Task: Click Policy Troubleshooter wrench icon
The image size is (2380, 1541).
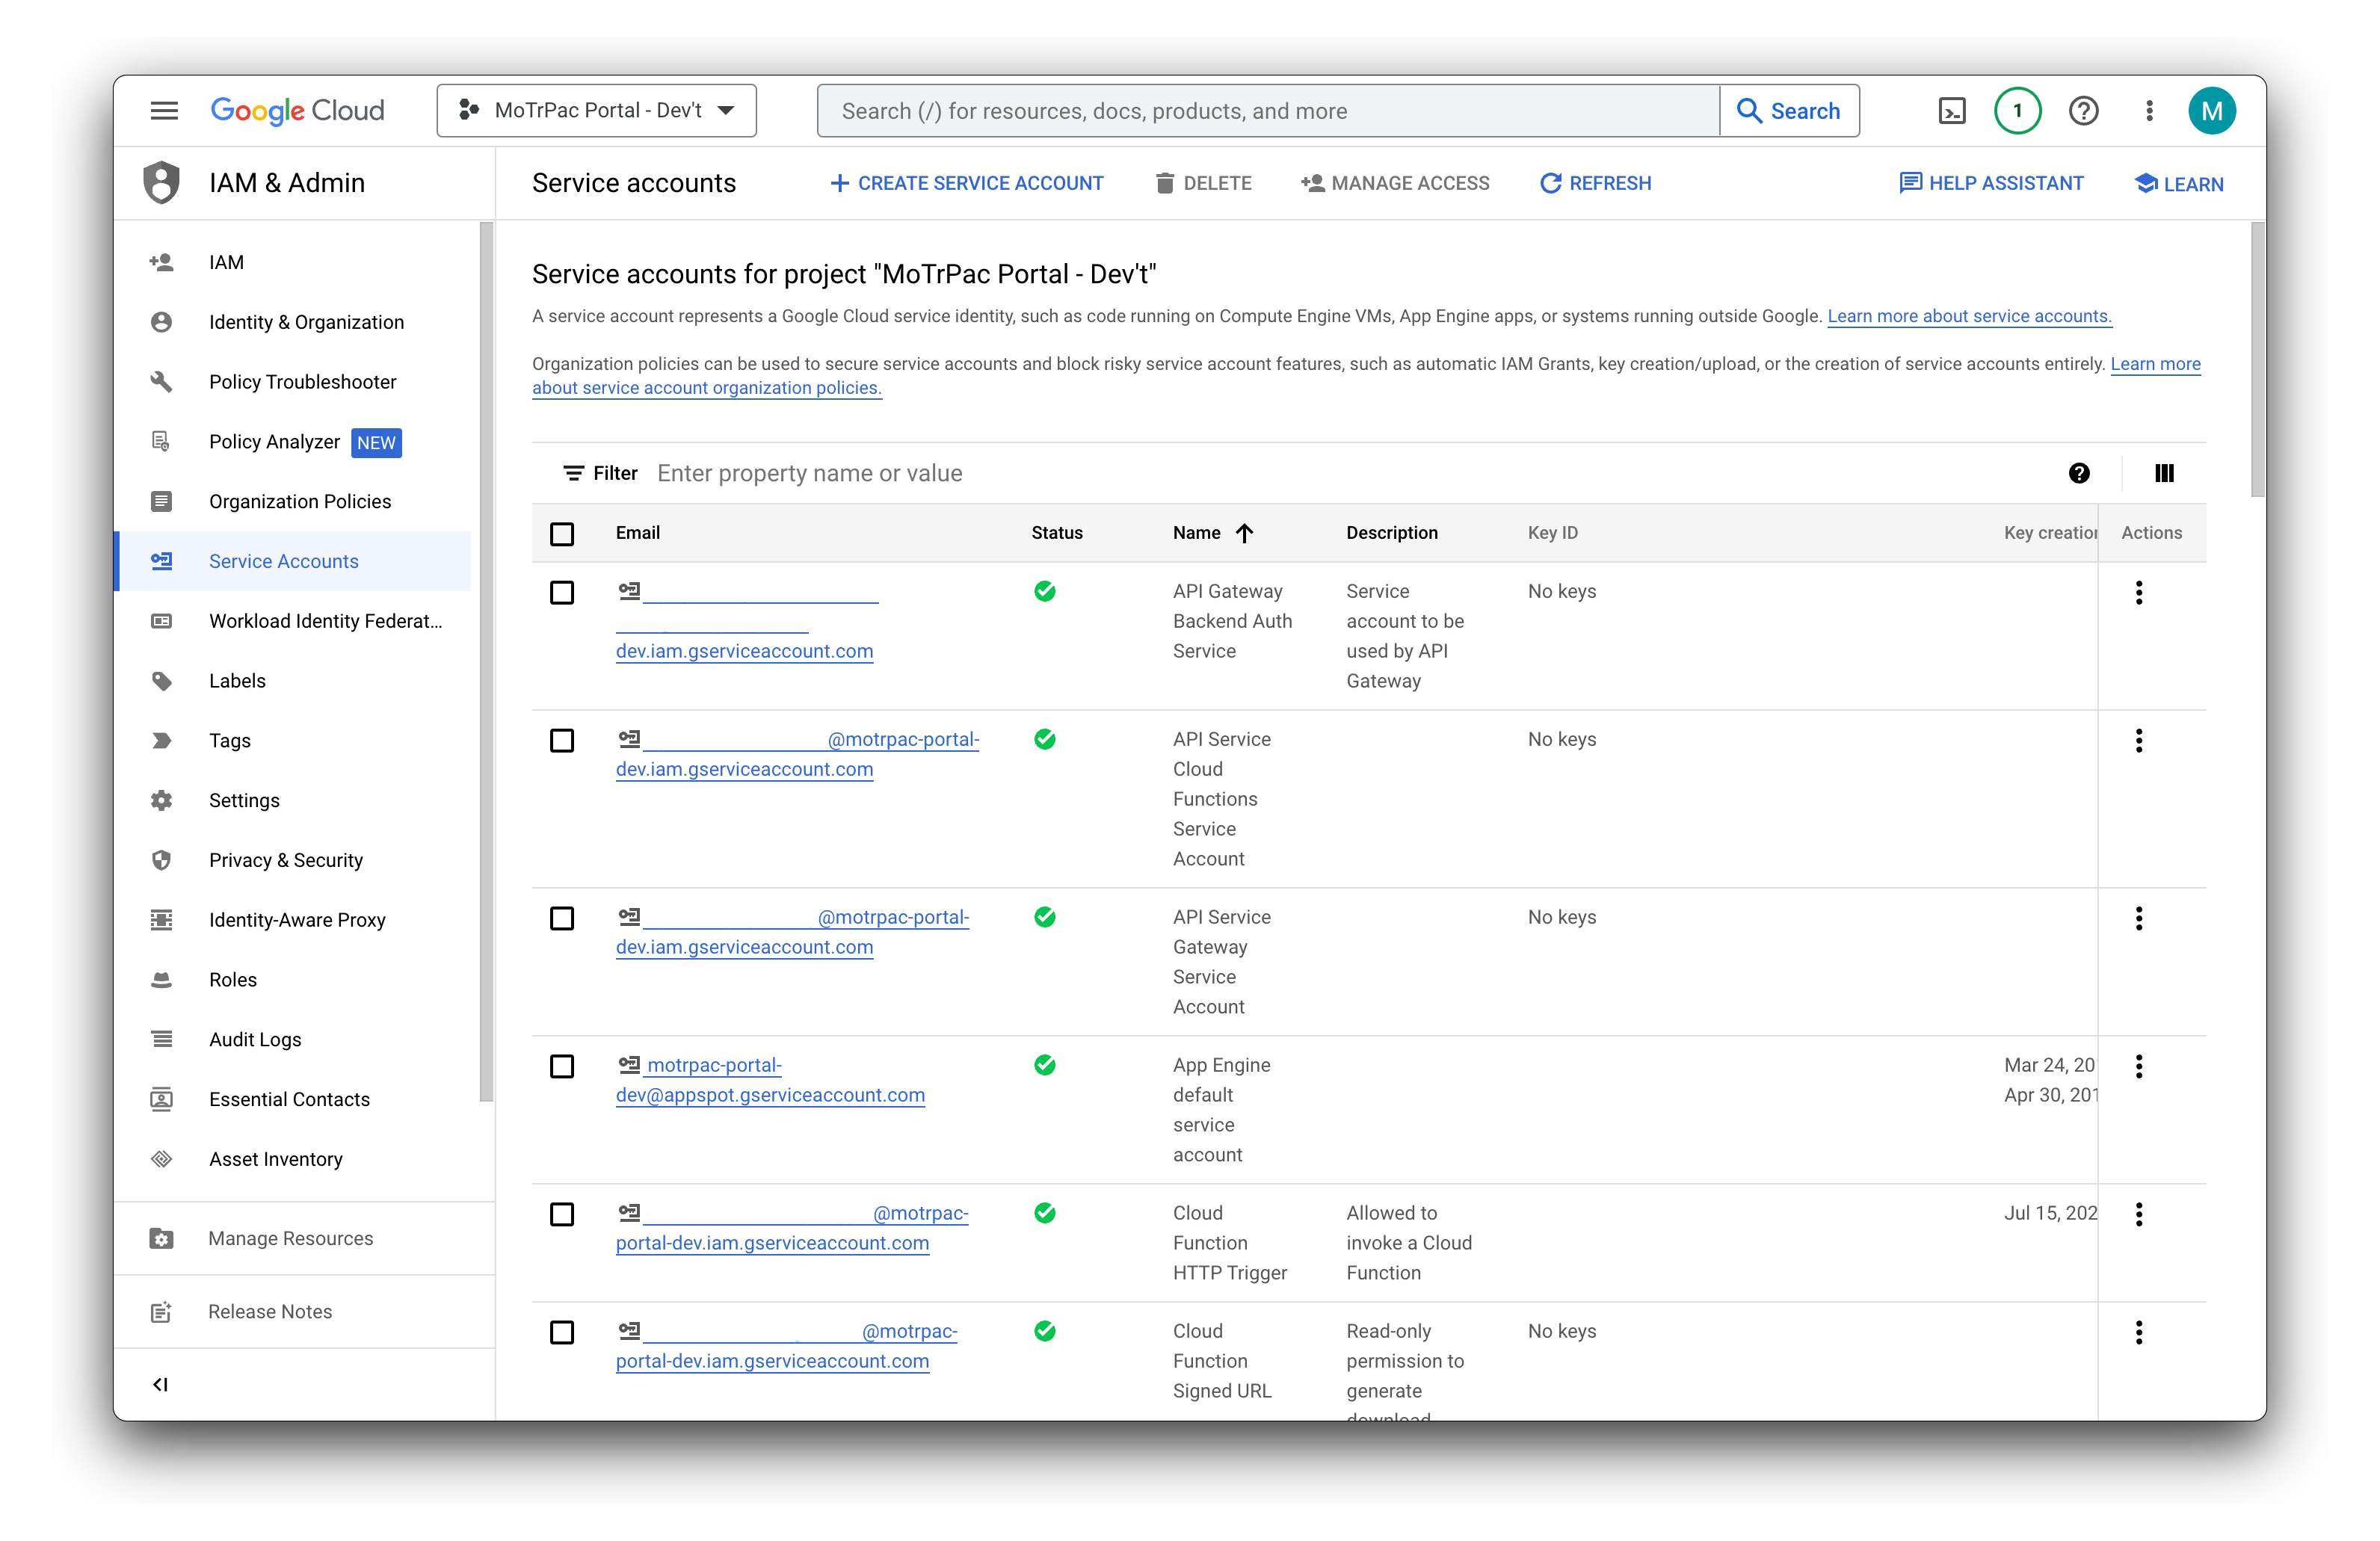Action: click(x=161, y=381)
